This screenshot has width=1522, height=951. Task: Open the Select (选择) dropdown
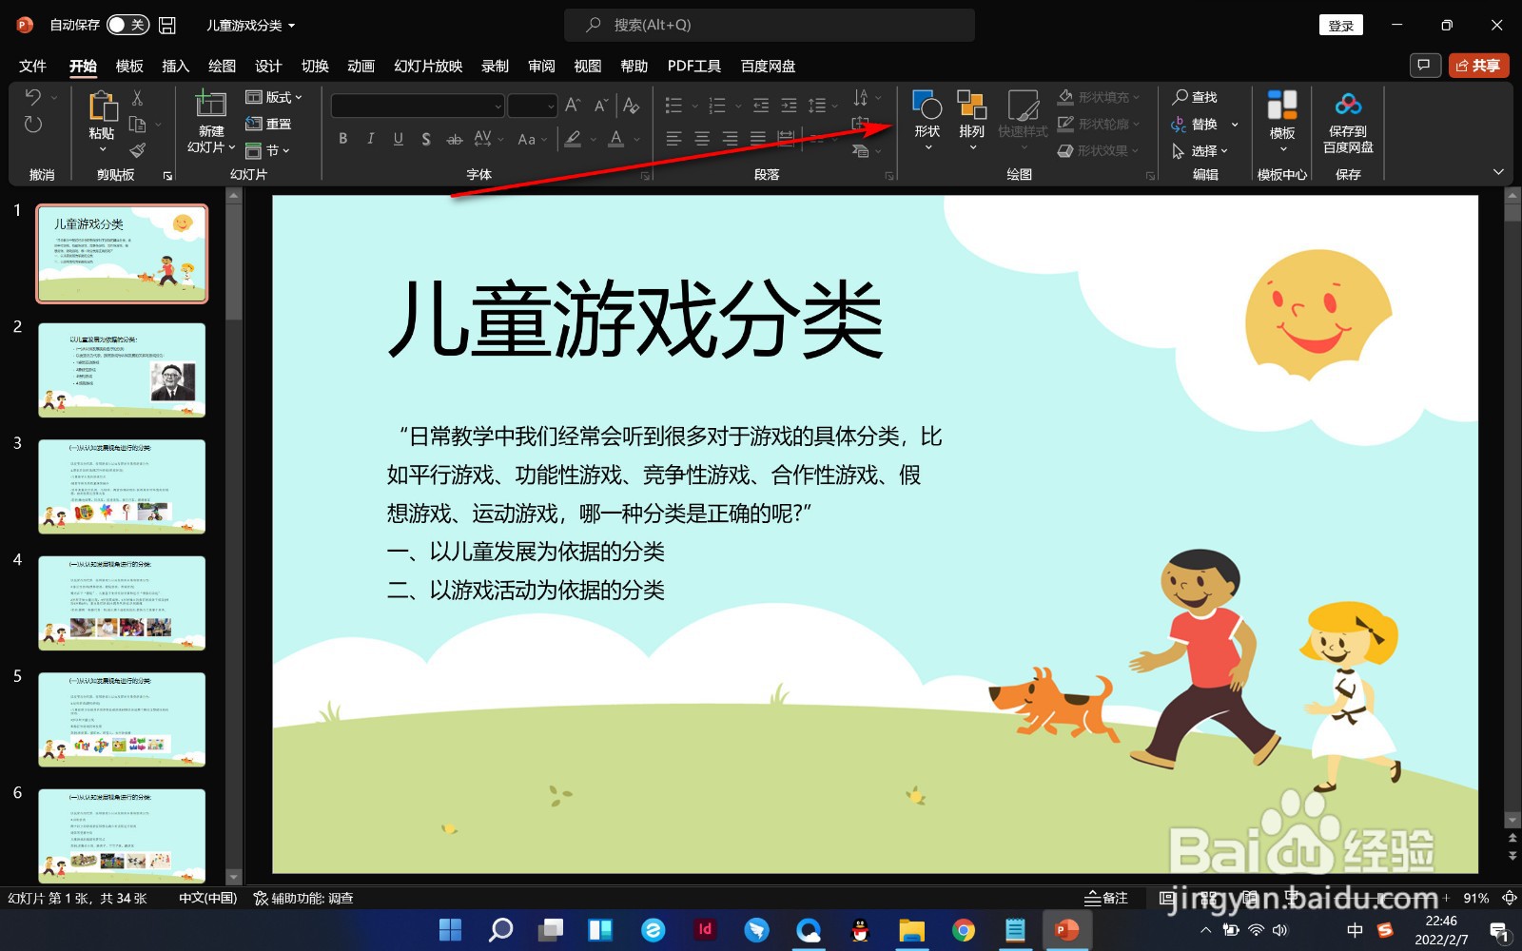pos(1200,150)
